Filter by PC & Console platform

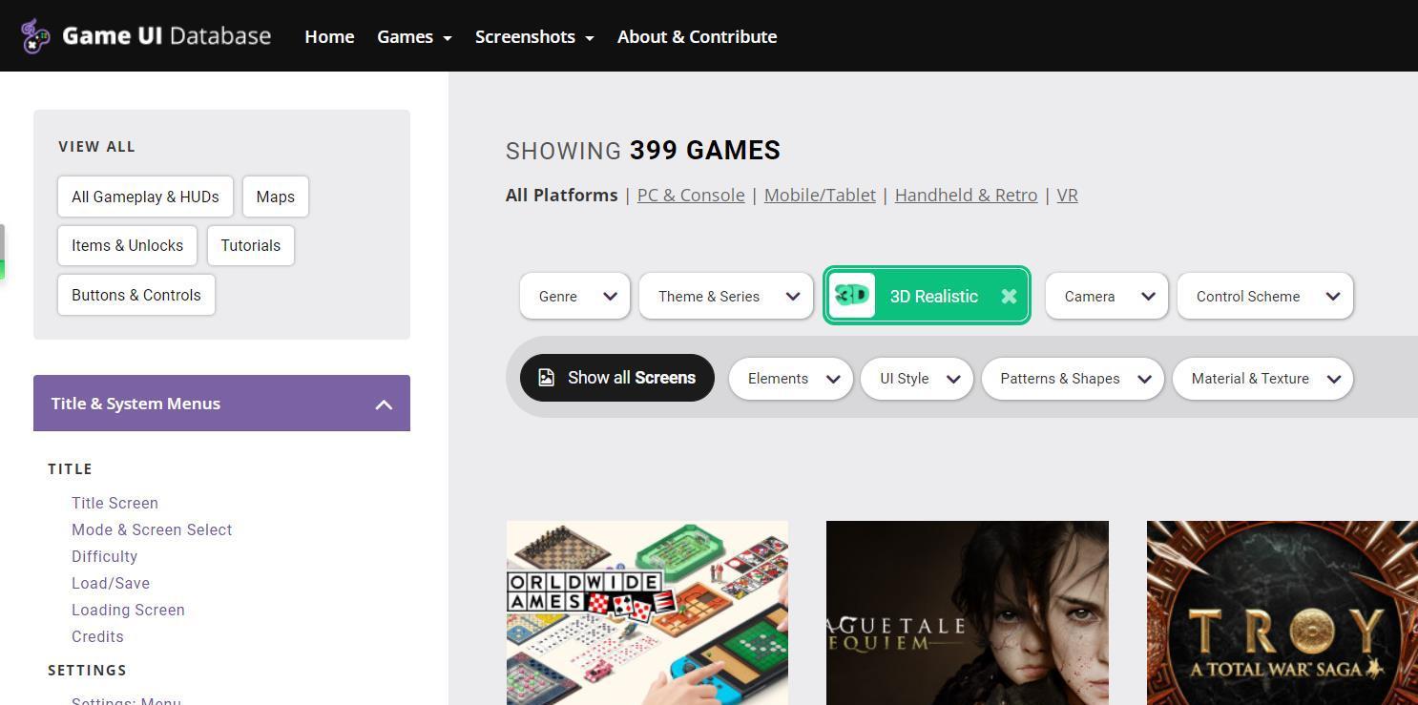[x=691, y=195]
